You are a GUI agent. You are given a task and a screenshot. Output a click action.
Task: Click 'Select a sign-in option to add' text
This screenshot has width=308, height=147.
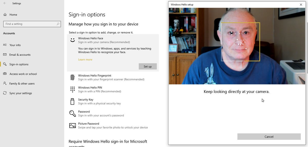click(101, 33)
